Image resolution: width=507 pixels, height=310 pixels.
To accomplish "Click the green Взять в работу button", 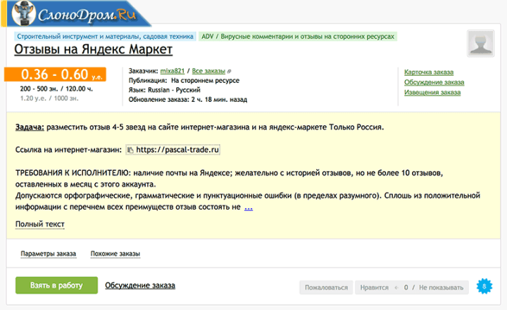I will (56, 285).
